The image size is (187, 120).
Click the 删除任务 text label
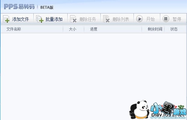[88, 19]
